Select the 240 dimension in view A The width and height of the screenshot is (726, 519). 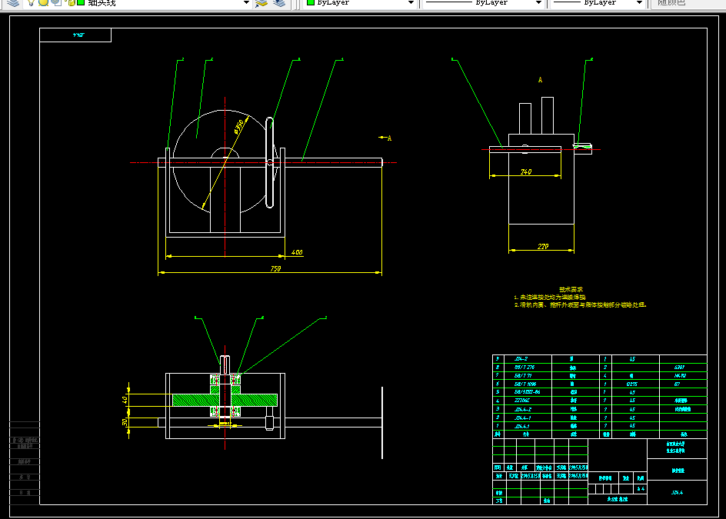526,171
